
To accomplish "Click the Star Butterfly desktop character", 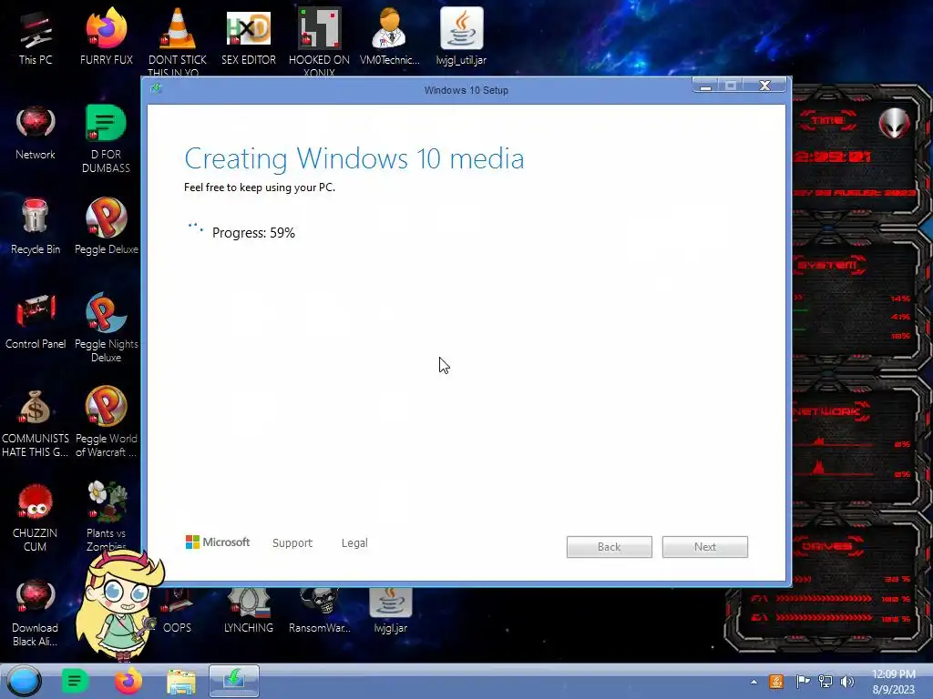I will coord(119,603).
